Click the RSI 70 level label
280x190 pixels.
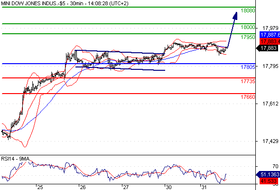coord(275,166)
